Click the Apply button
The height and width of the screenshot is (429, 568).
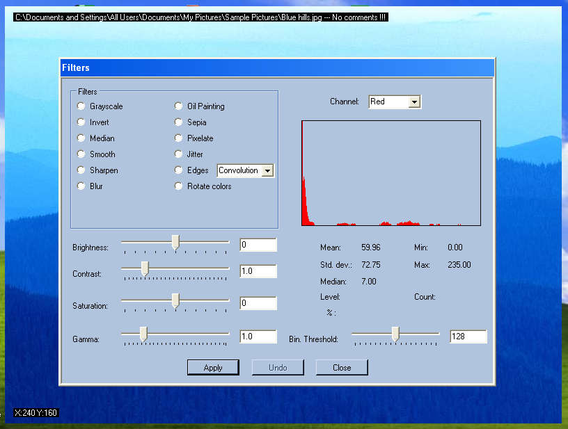click(213, 368)
